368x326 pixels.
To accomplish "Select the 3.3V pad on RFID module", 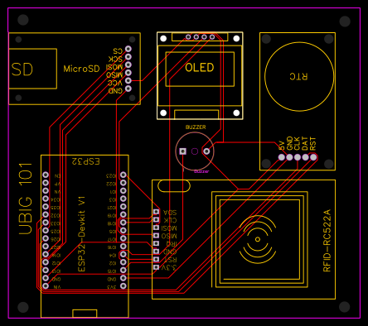I will [157, 267].
